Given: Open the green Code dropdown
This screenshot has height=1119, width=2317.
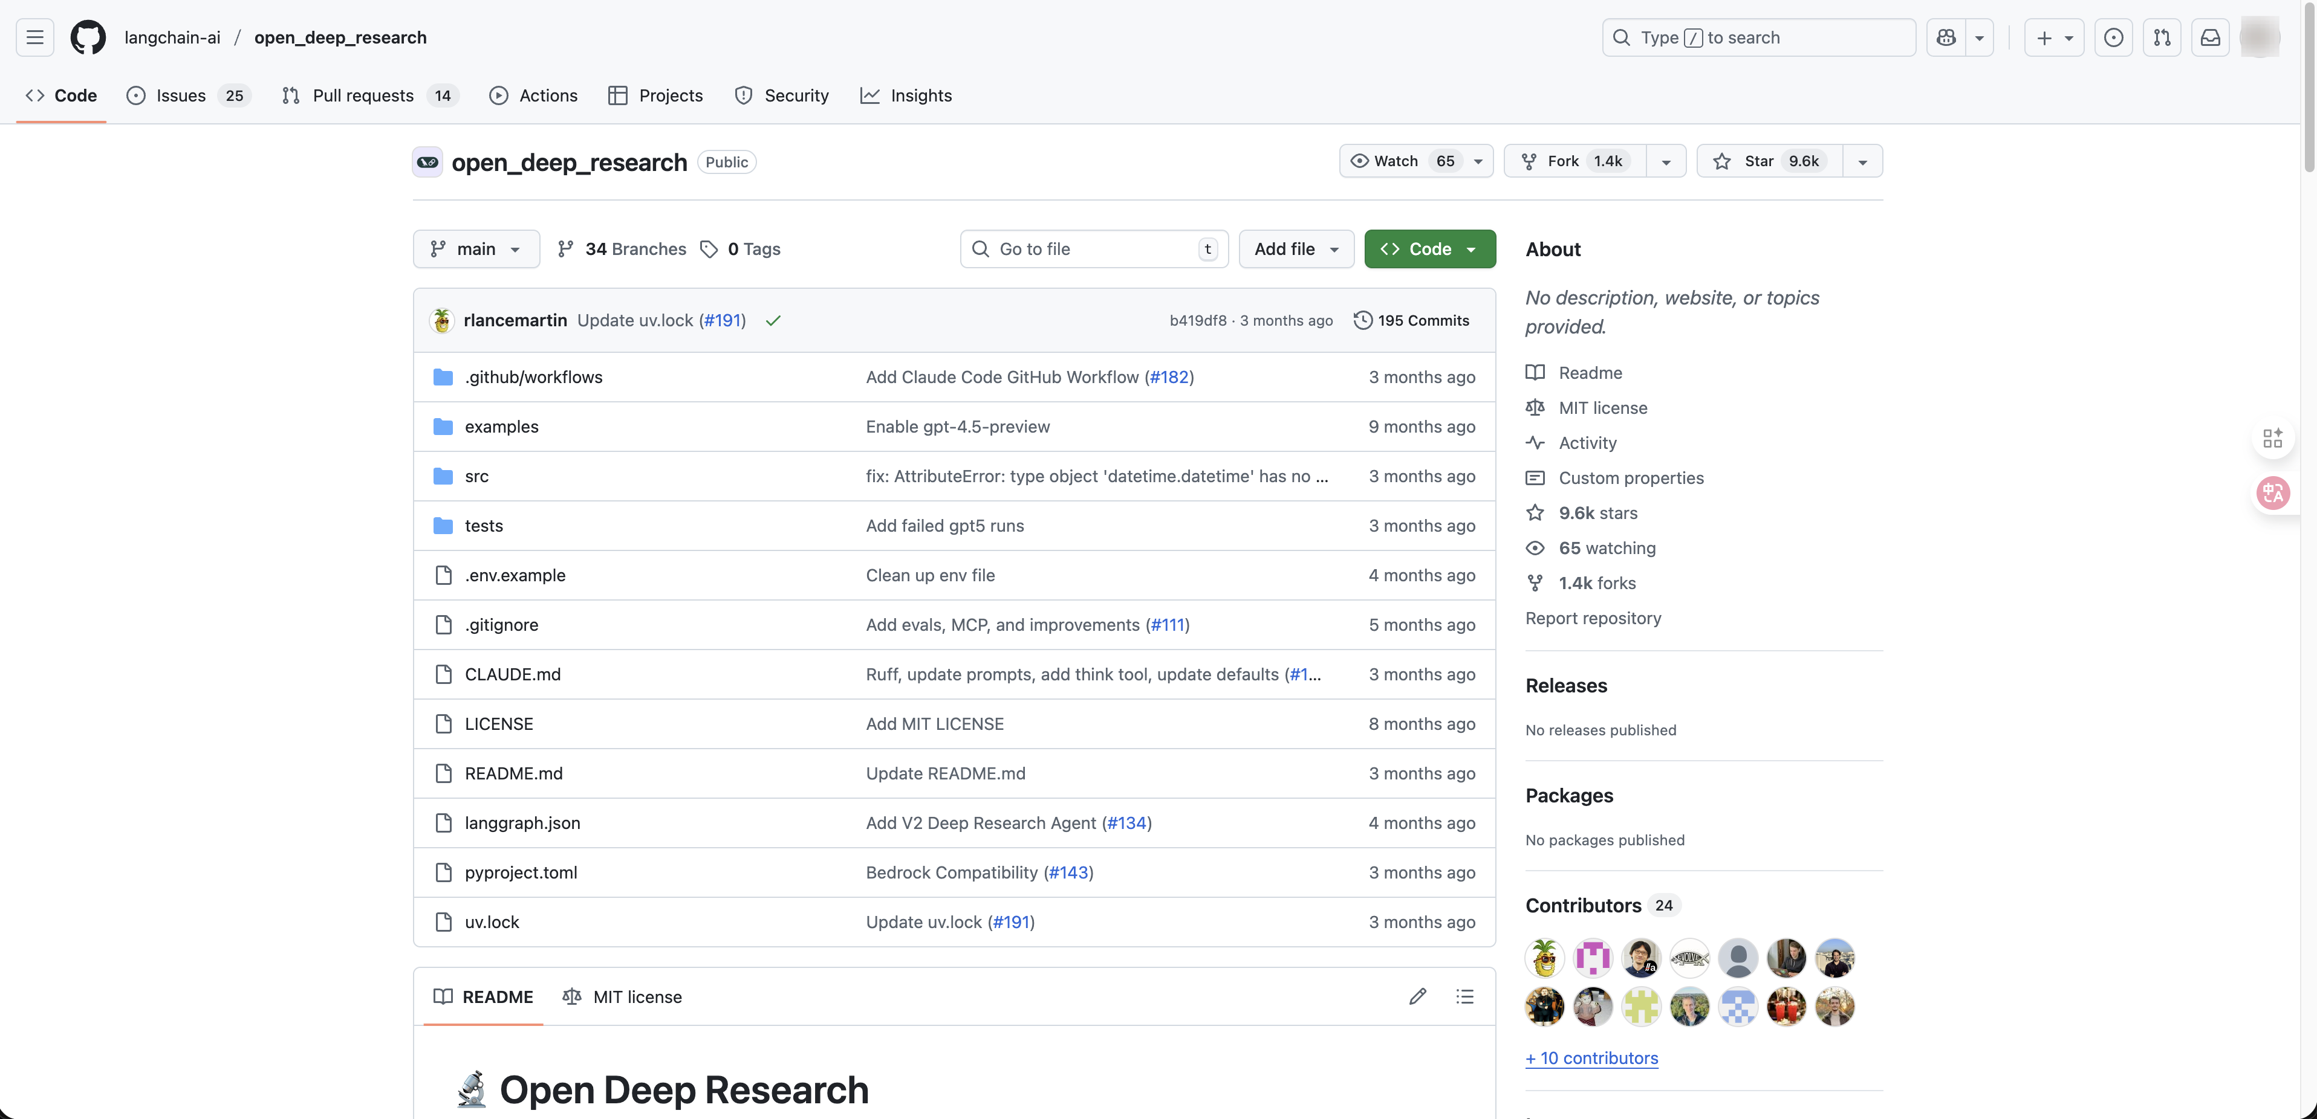Looking at the screenshot, I should [x=1429, y=249].
